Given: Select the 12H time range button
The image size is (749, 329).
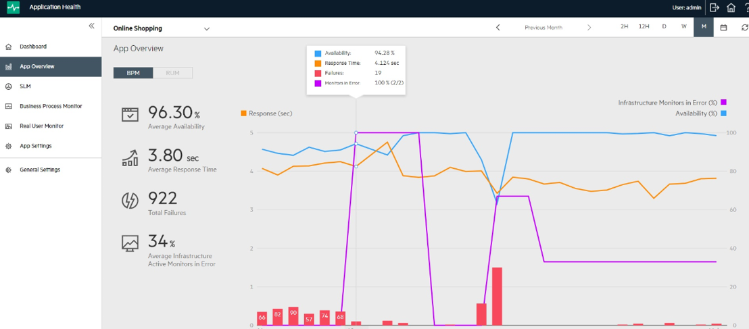Looking at the screenshot, I should click(x=644, y=27).
